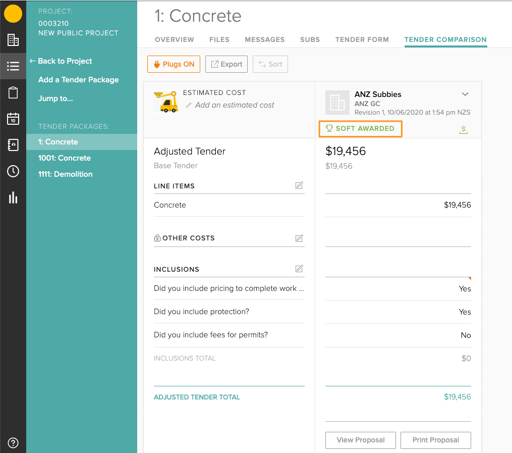This screenshot has width=512, height=453.
Task: Open the bar chart reports icon
Action: pyautogui.click(x=13, y=197)
